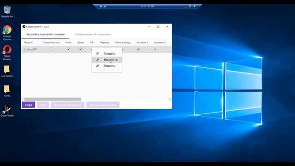Viewport: 295px width, 166px height.
Task: Uncheck the Шорт checkbox for LUNAUSDT
Action: (81, 49)
